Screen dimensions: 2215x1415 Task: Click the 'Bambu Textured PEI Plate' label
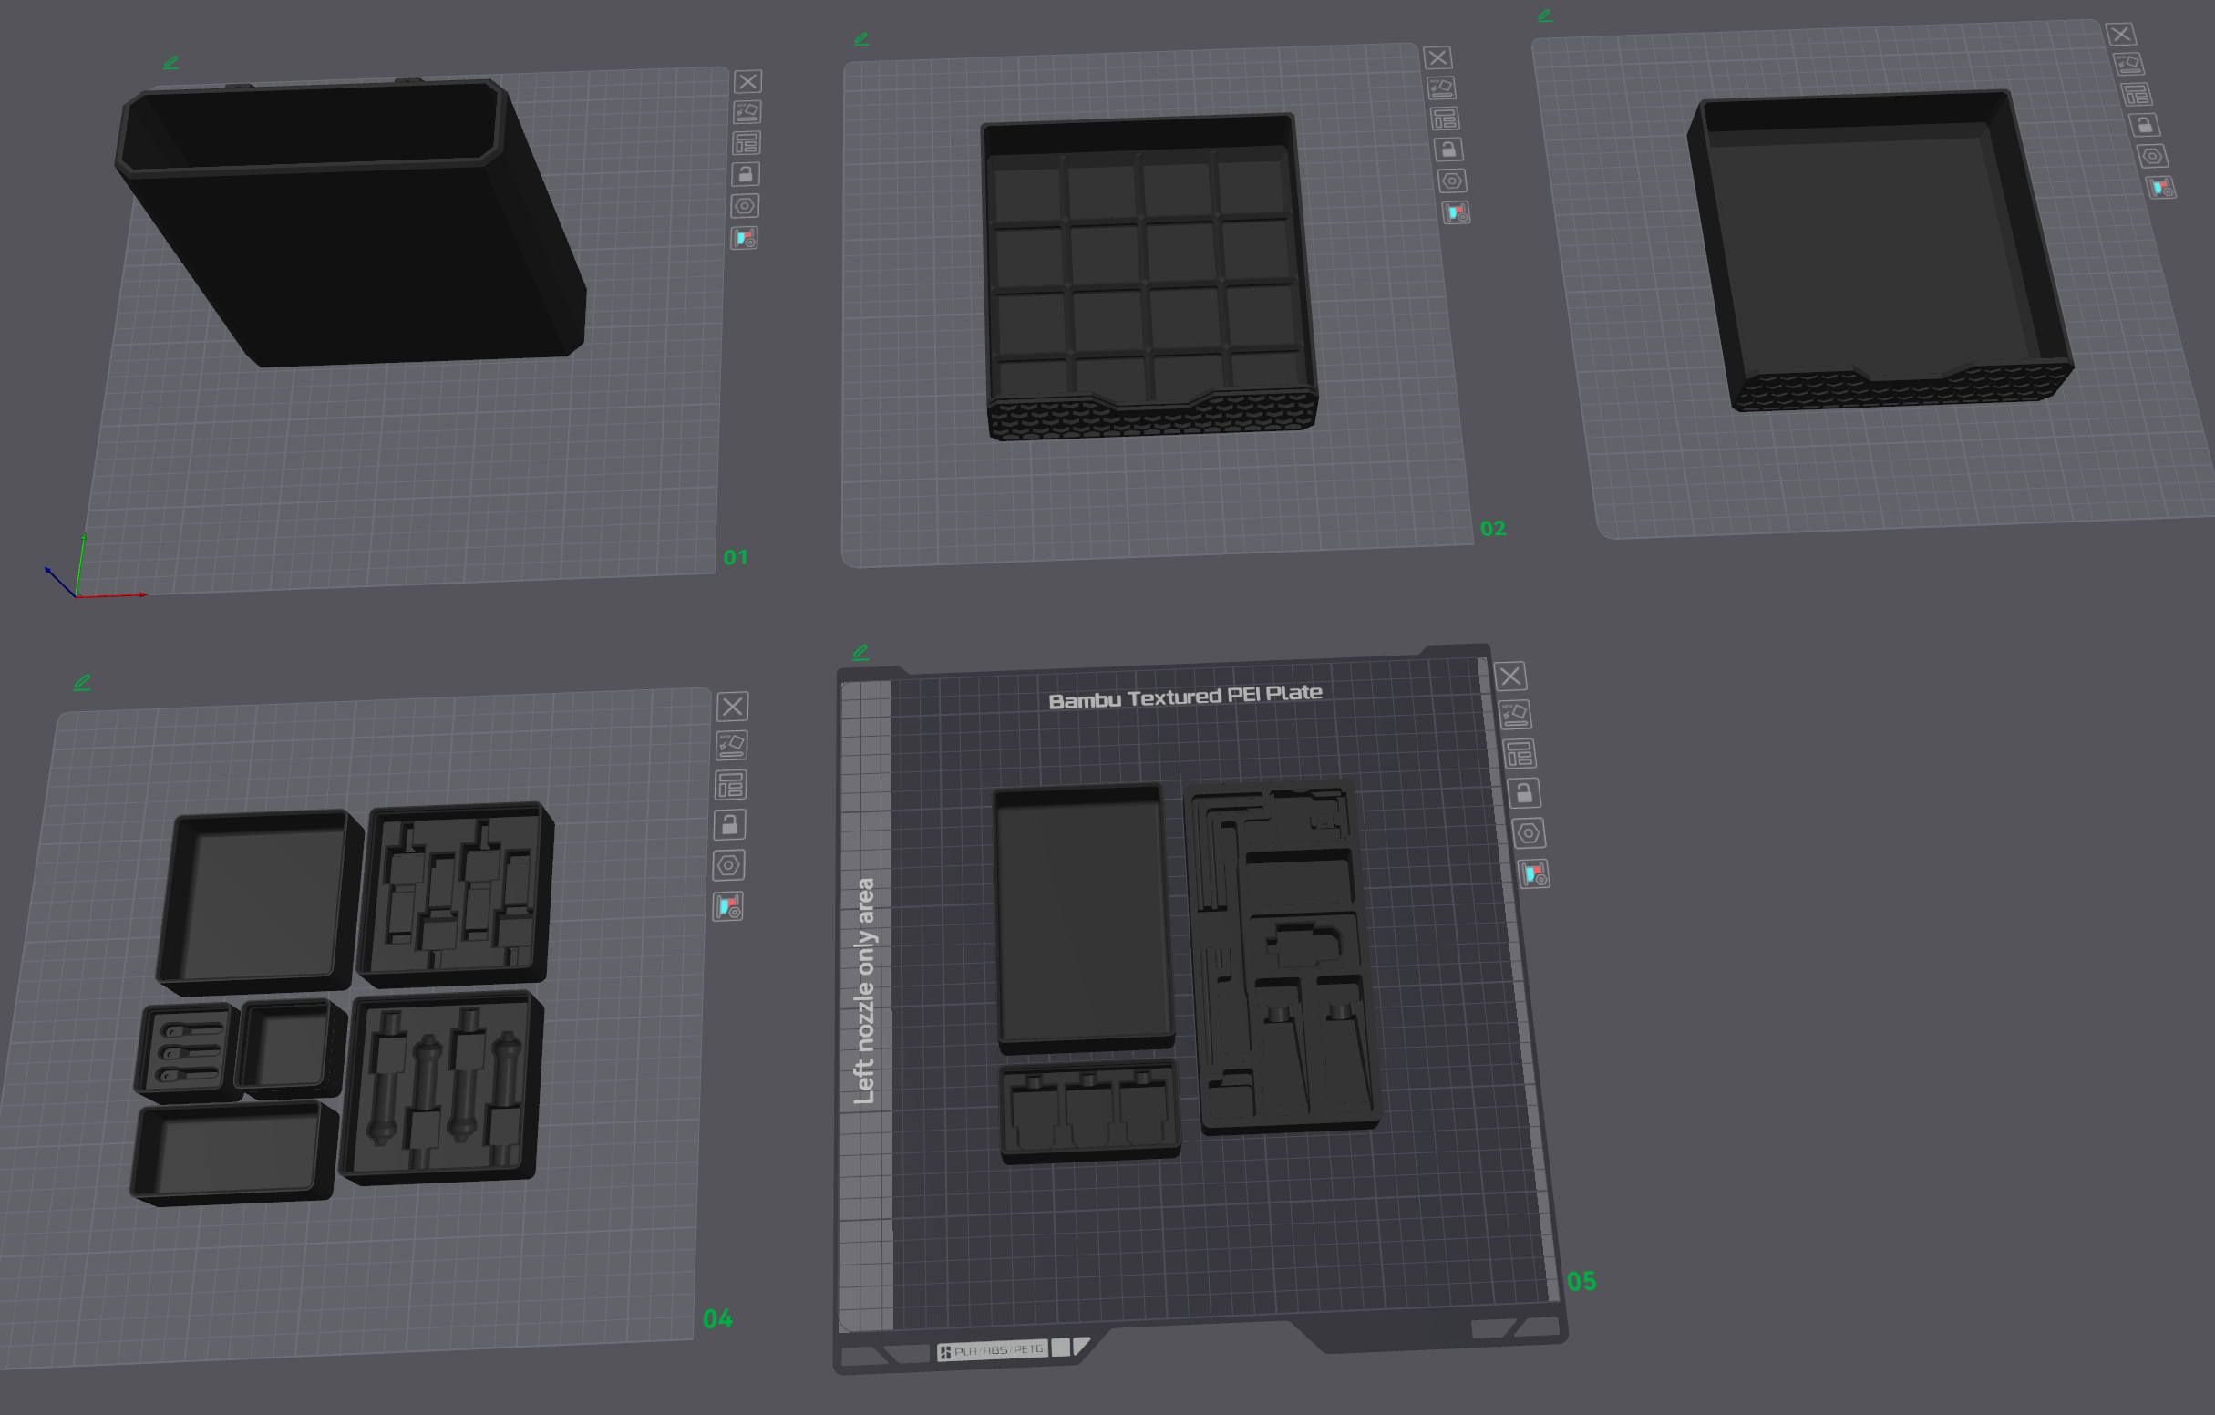coord(1185,697)
